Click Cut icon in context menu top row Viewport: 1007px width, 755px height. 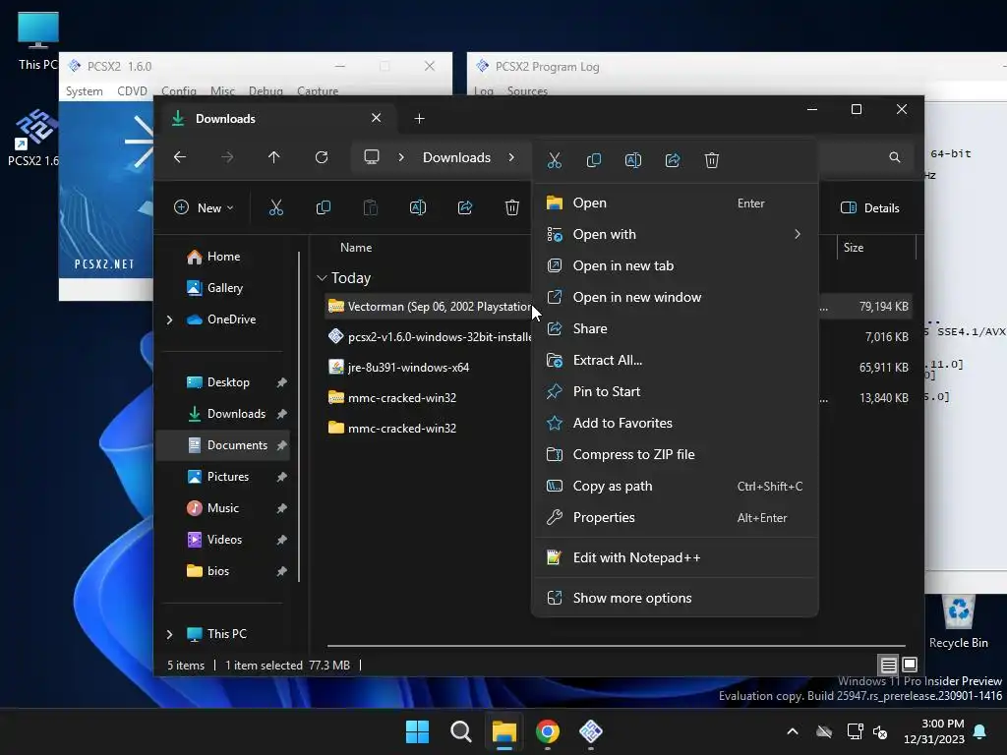coord(555,160)
